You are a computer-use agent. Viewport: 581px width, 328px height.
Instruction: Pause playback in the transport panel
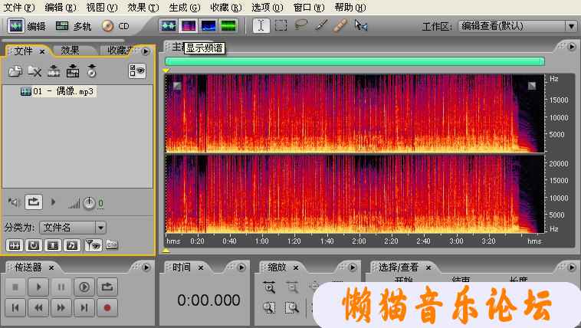click(61, 287)
